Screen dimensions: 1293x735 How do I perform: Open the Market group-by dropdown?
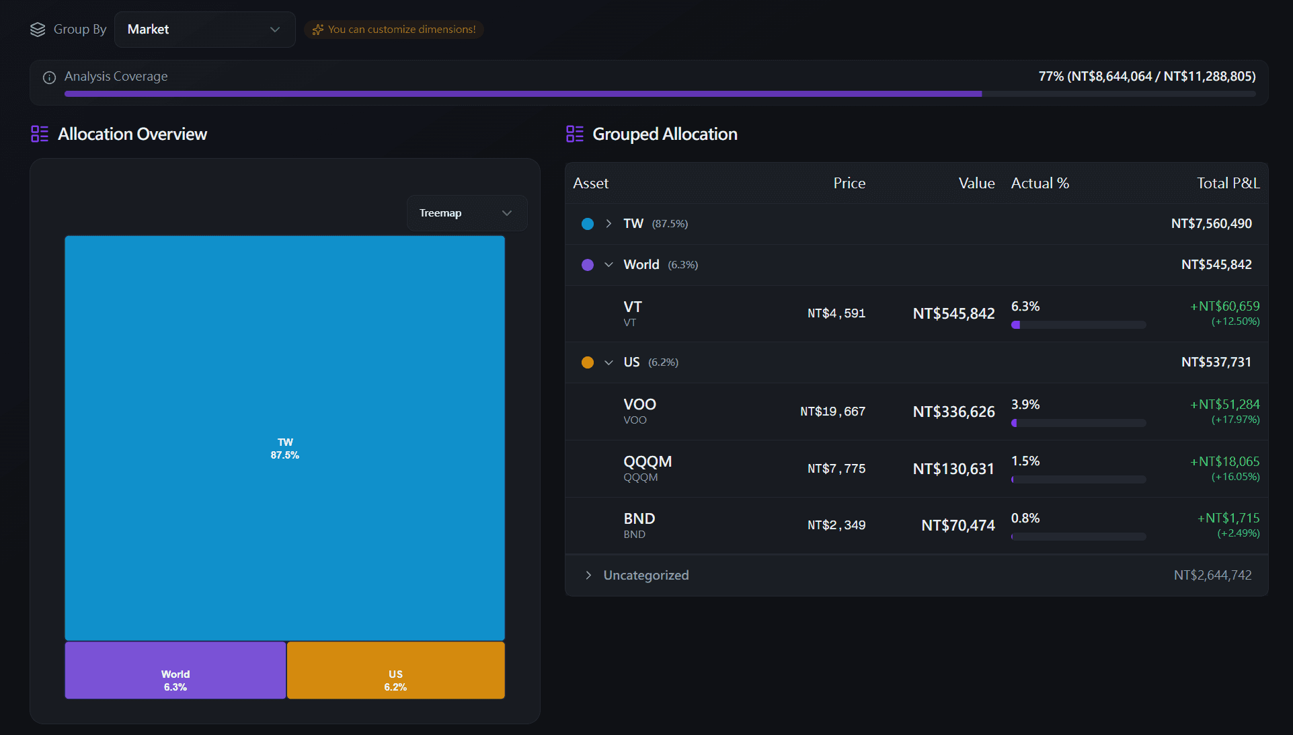pos(204,30)
